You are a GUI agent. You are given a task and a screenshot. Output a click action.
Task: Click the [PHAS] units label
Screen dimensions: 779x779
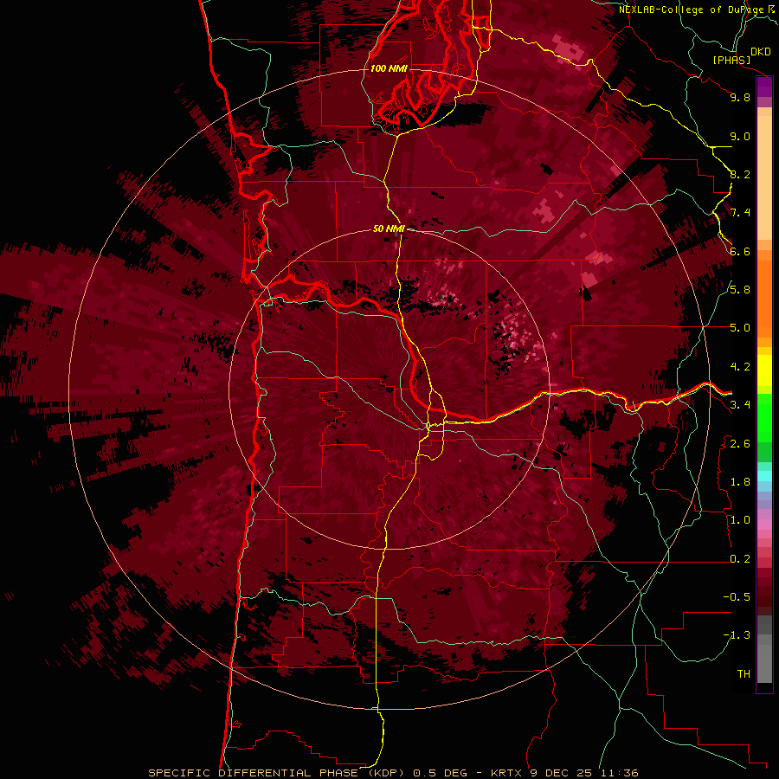point(731,61)
